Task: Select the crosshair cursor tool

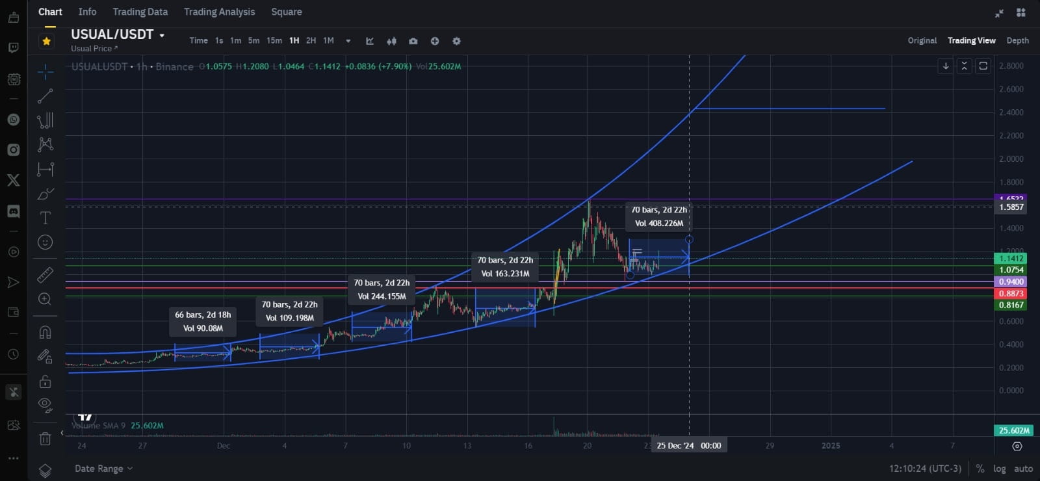Action: tap(45, 71)
